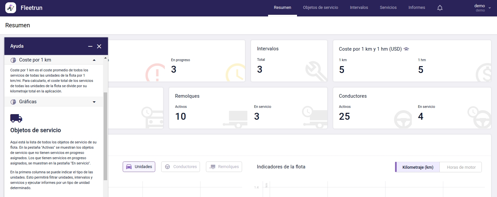Go to the Informes section
497x197 pixels.
tap(416, 7)
